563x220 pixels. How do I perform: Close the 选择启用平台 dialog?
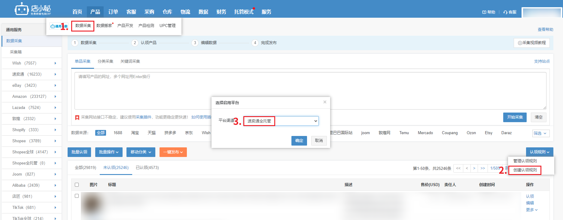pyautogui.click(x=325, y=102)
